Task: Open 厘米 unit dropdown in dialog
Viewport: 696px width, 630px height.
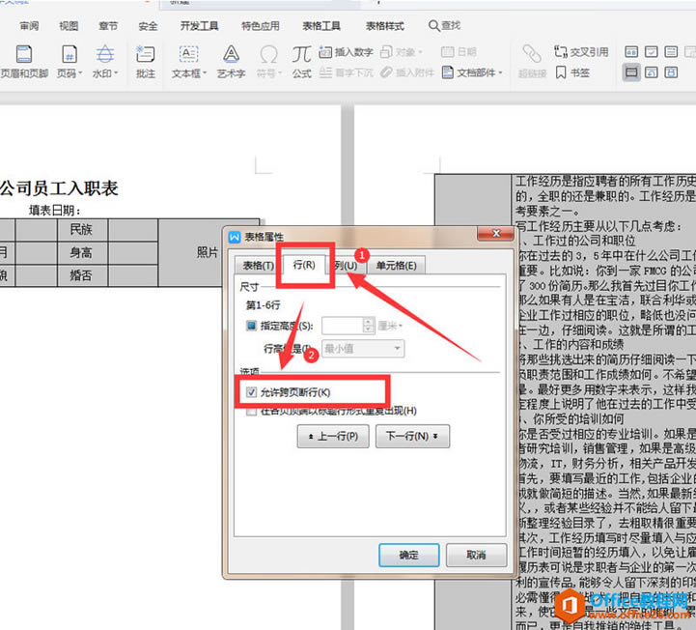Action: (x=390, y=326)
